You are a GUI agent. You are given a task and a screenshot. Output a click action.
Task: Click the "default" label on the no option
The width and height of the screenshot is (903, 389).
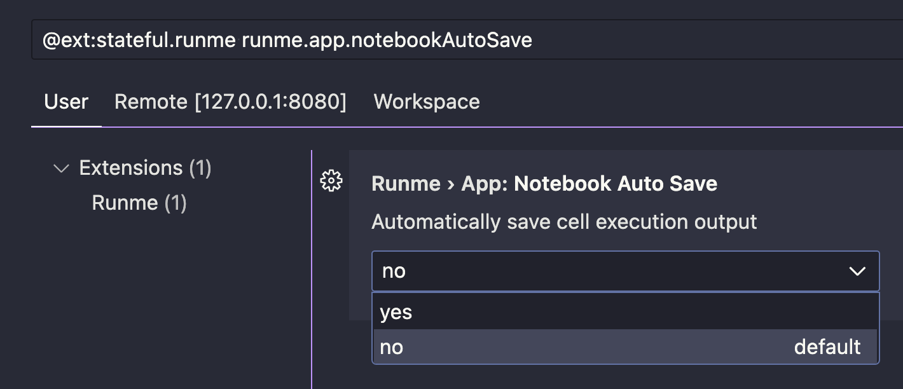point(827,347)
